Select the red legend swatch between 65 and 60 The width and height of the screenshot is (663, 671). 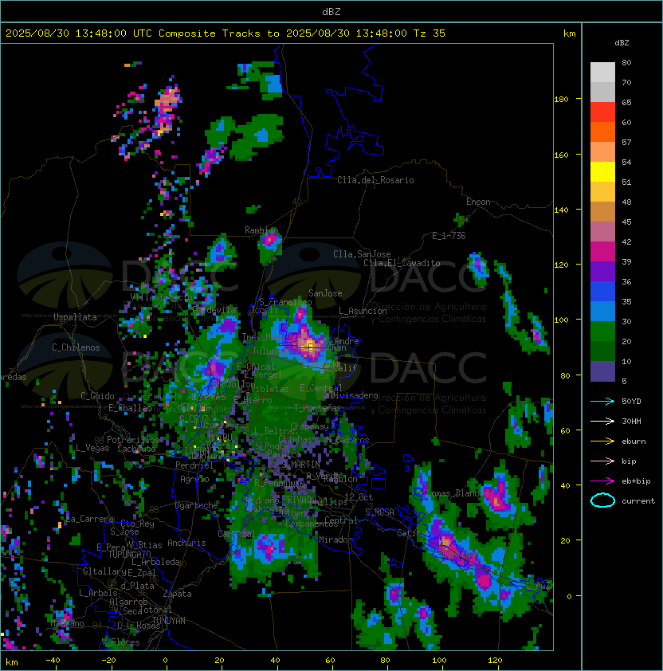[602, 112]
